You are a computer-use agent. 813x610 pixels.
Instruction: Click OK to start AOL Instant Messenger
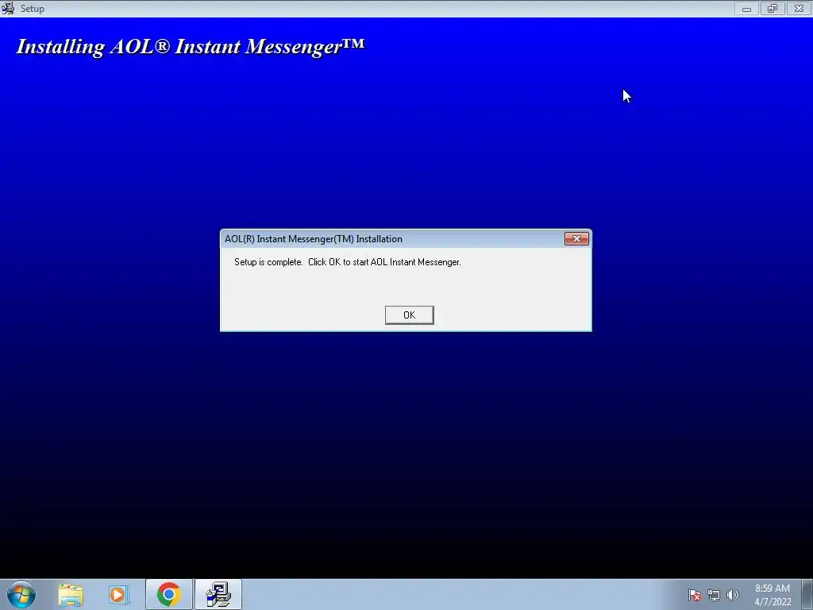409,315
